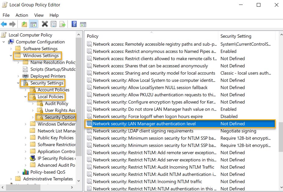This screenshot has height=192, width=283.
Task: Open the Action menu
Action: coord(22,15)
